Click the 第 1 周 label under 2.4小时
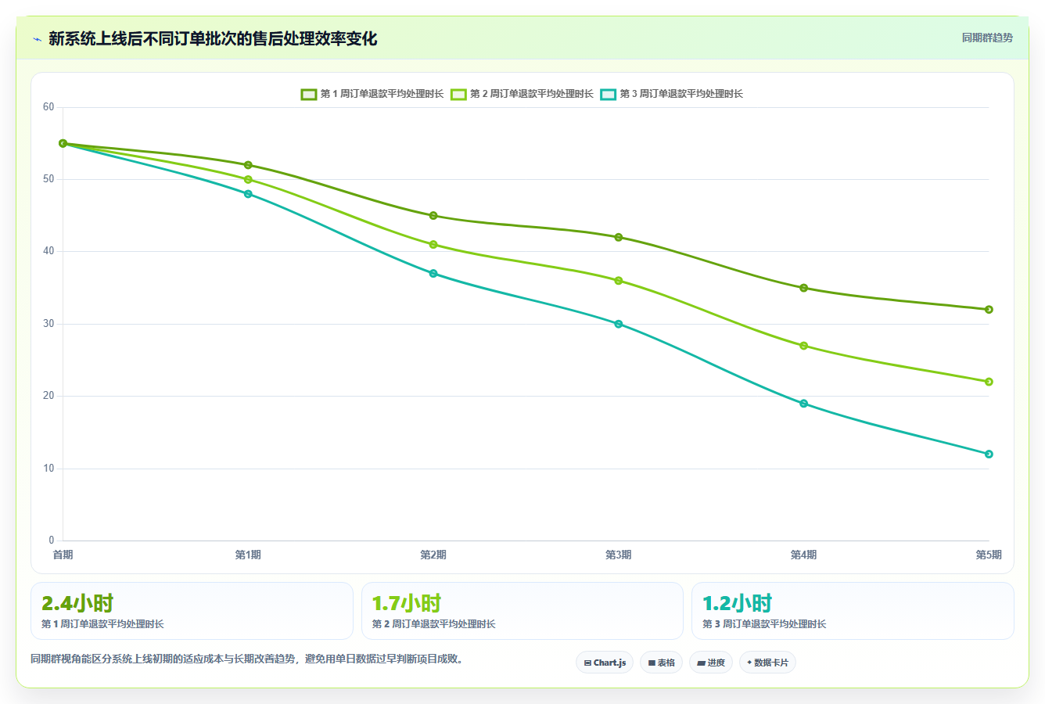 102,624
